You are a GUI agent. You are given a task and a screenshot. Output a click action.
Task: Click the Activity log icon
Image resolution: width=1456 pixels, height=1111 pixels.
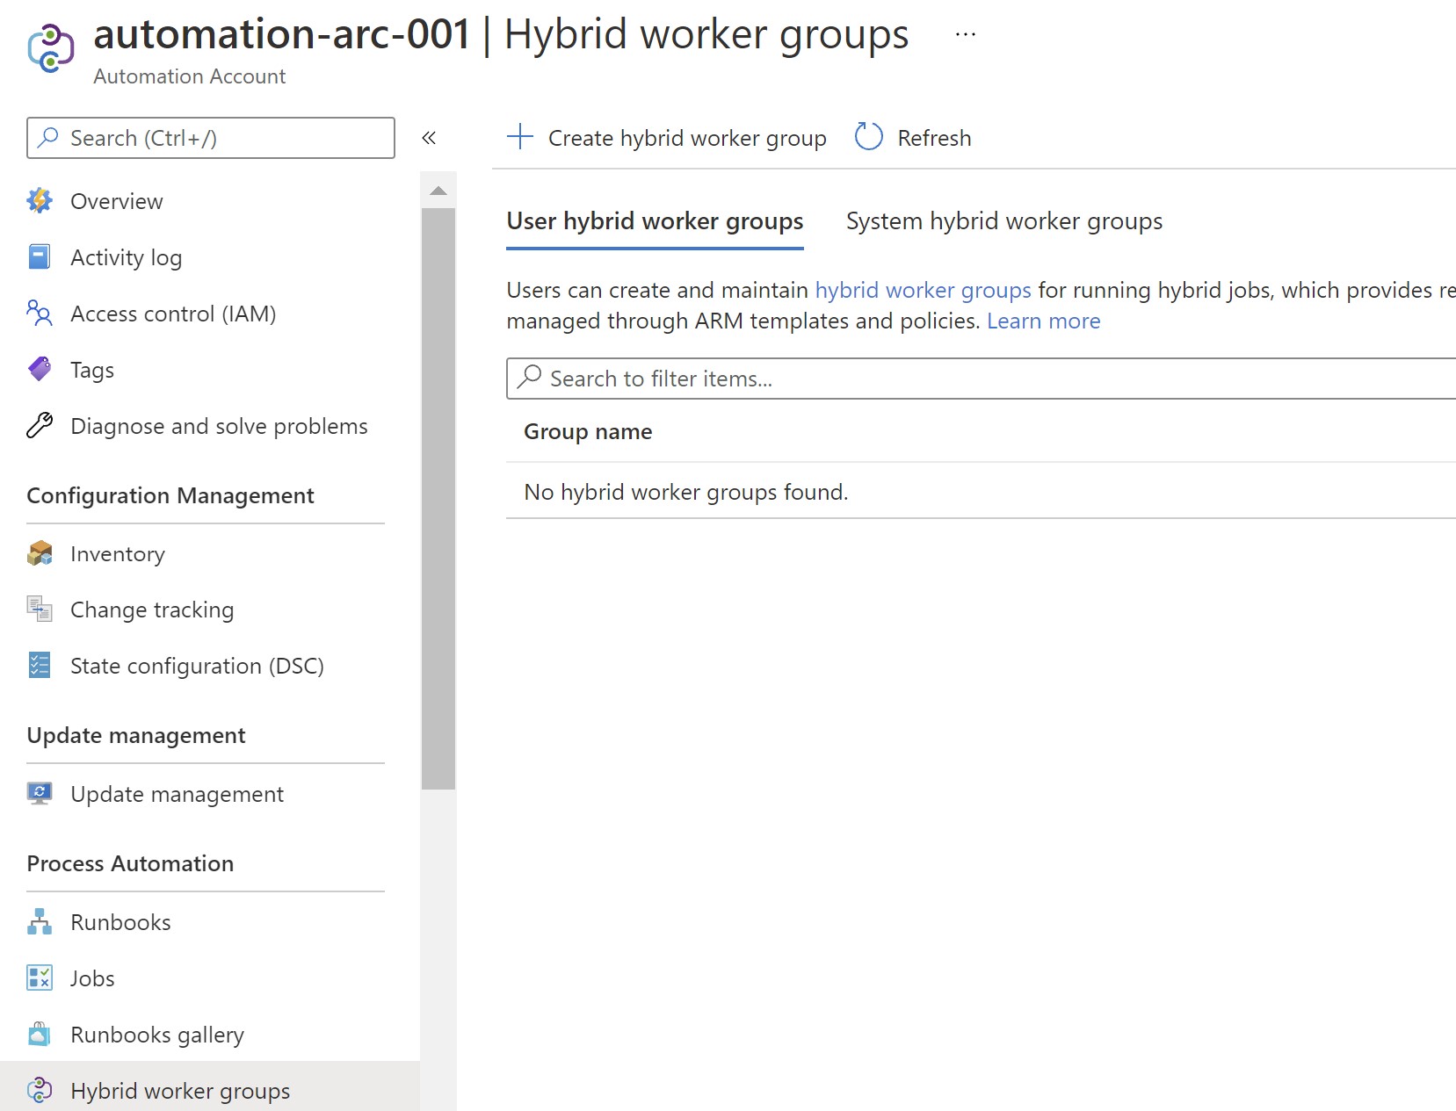pyautogui.click(x=40, y=257)
